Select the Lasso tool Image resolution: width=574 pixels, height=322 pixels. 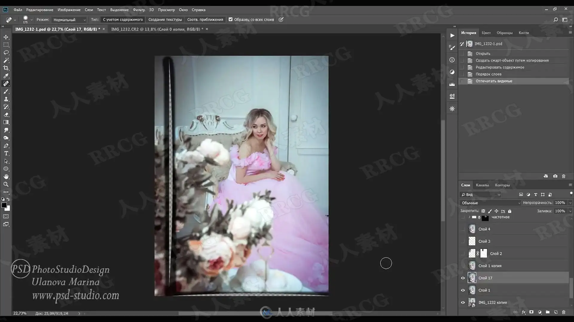(6, 52)
